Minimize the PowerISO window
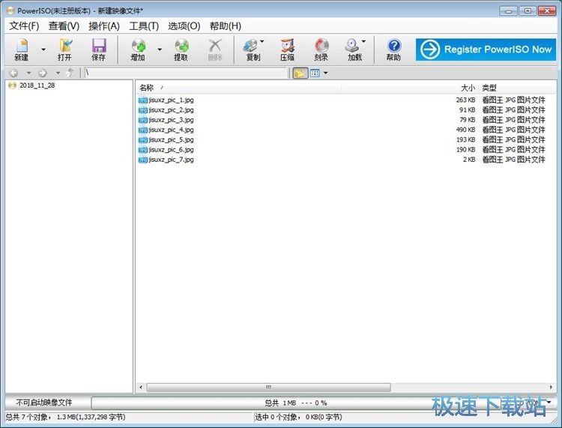562x428 pixels. click(509, 10)
